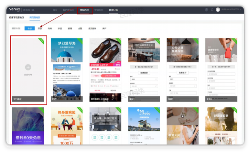250x152 pixels.
Task: Open the globe language icon
Action: [206, 10]
